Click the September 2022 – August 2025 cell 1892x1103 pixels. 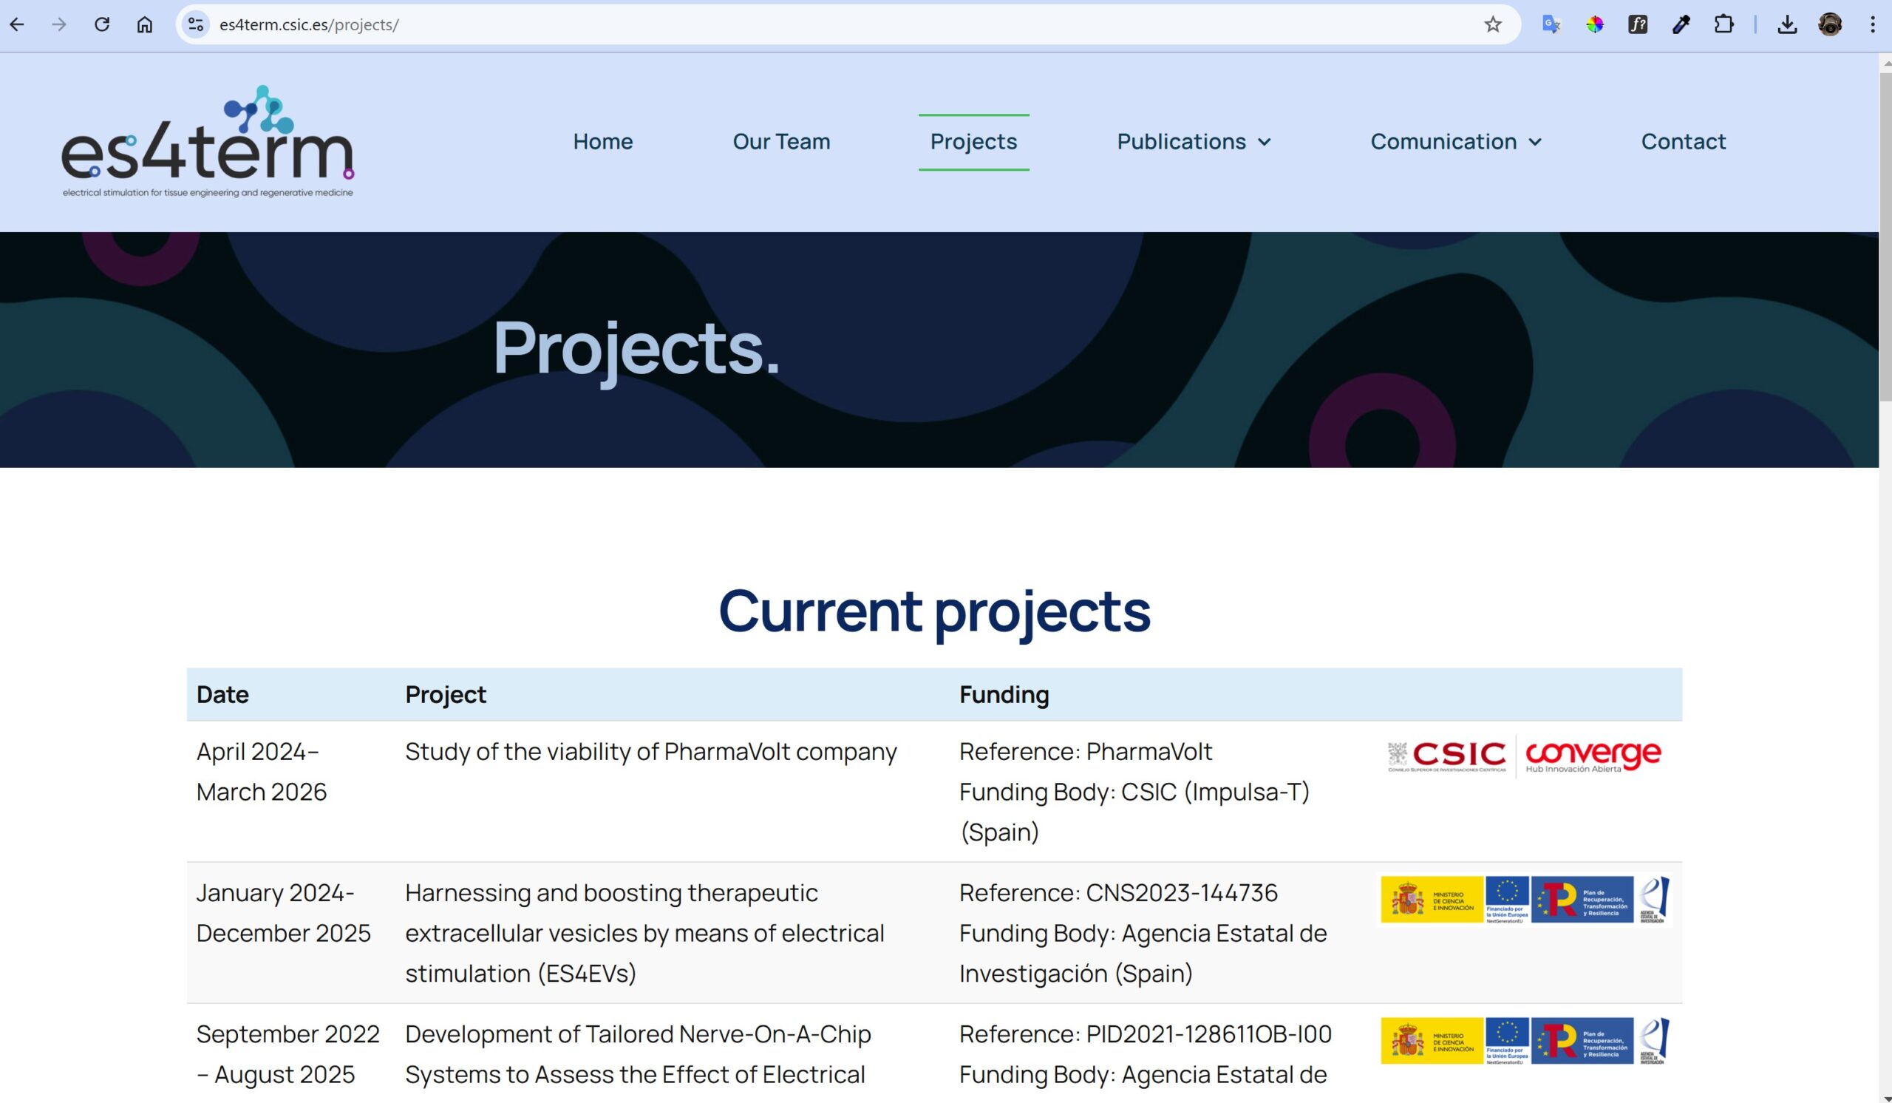point(287,1054)
